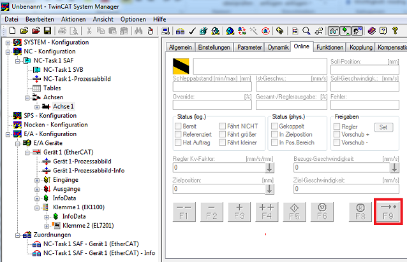Enable the Regler checkbox under Freigaben
Viewport: 407px width, 262px height.
pos(337,127)
